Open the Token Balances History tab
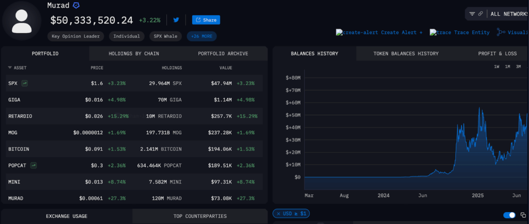Viewport: 529px width, 224px height. pos(406,53)
